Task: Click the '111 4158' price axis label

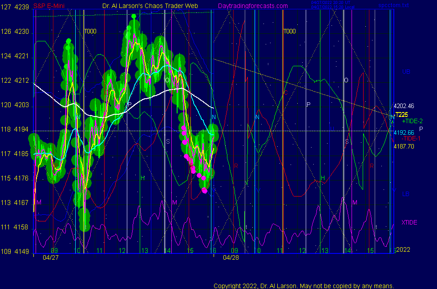Action: coord(15,227)
